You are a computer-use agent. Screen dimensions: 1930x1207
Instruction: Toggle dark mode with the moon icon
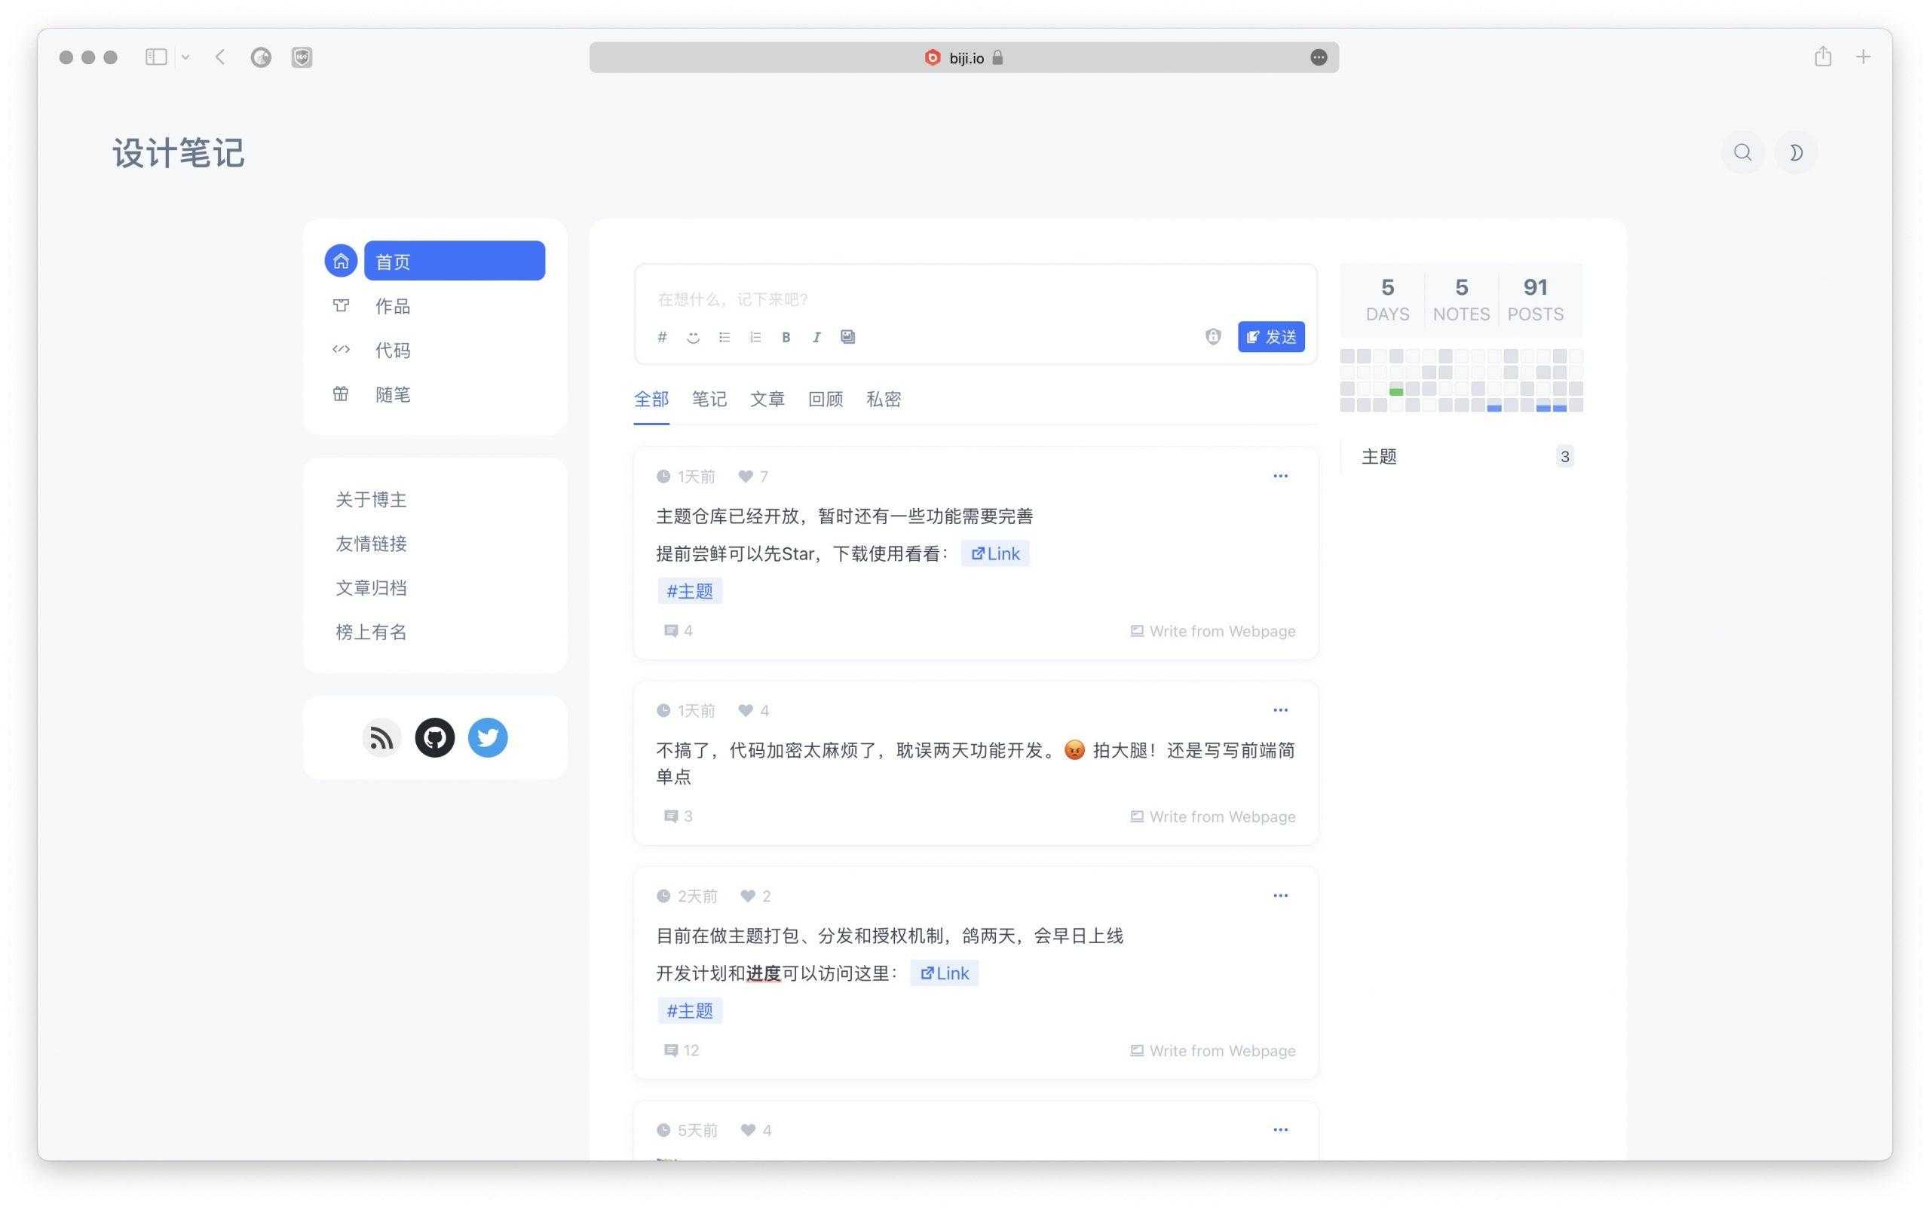tap(1796, 152)
